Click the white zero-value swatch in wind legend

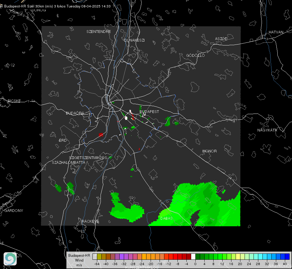click(x=193, y=257)
